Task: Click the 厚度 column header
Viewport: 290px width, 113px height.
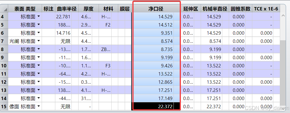Action: pos(88,8)
